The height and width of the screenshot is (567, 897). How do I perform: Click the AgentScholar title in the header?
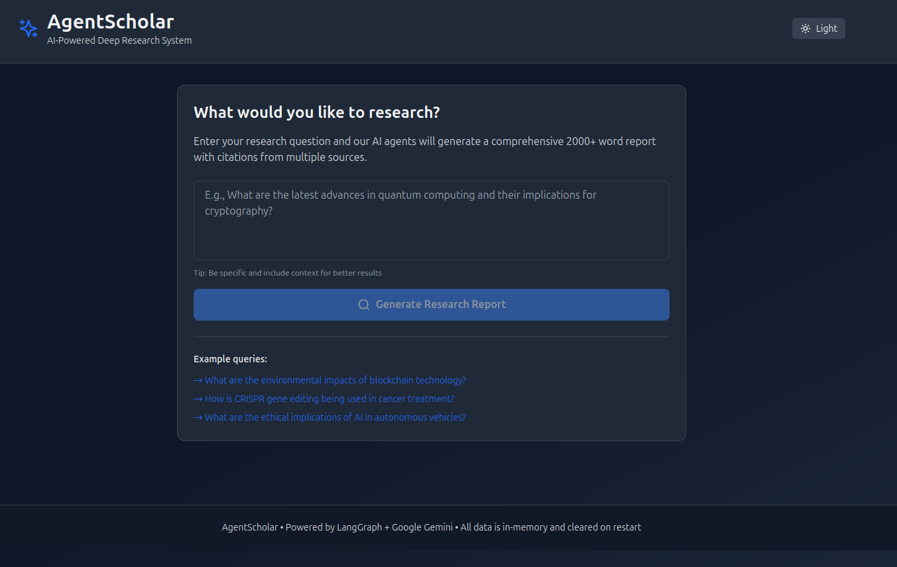(111, 22)
